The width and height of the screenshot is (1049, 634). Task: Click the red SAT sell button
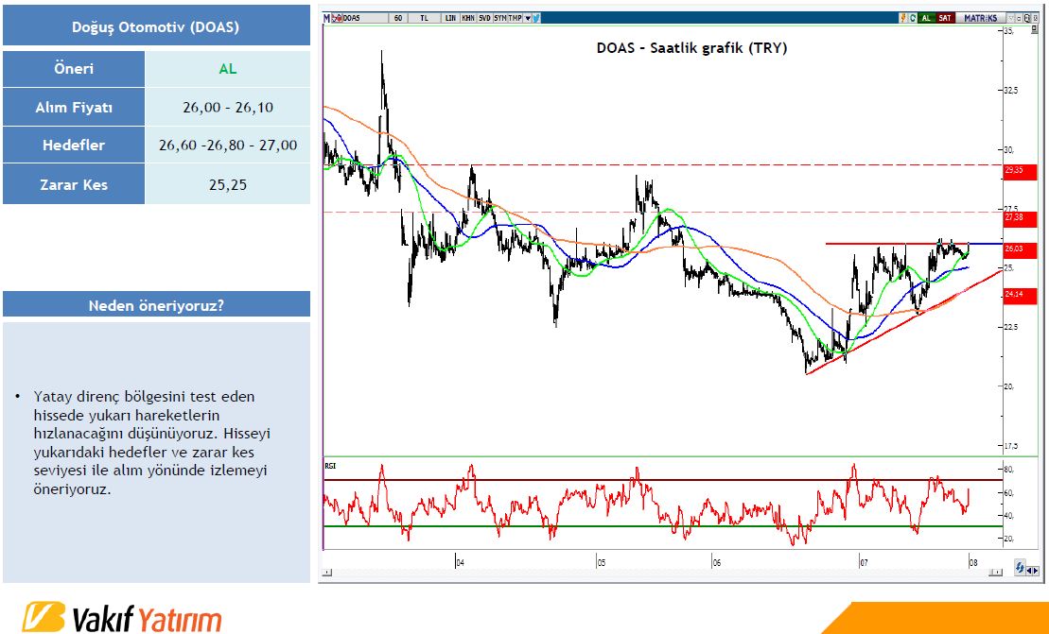945,18
